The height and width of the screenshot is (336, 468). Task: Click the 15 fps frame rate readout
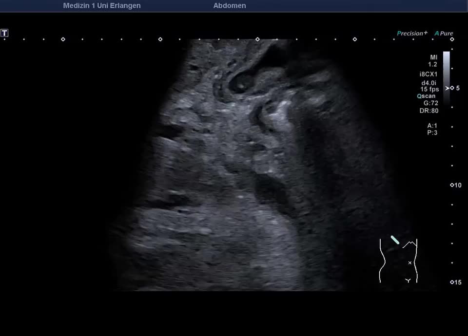tap(429, 89)
